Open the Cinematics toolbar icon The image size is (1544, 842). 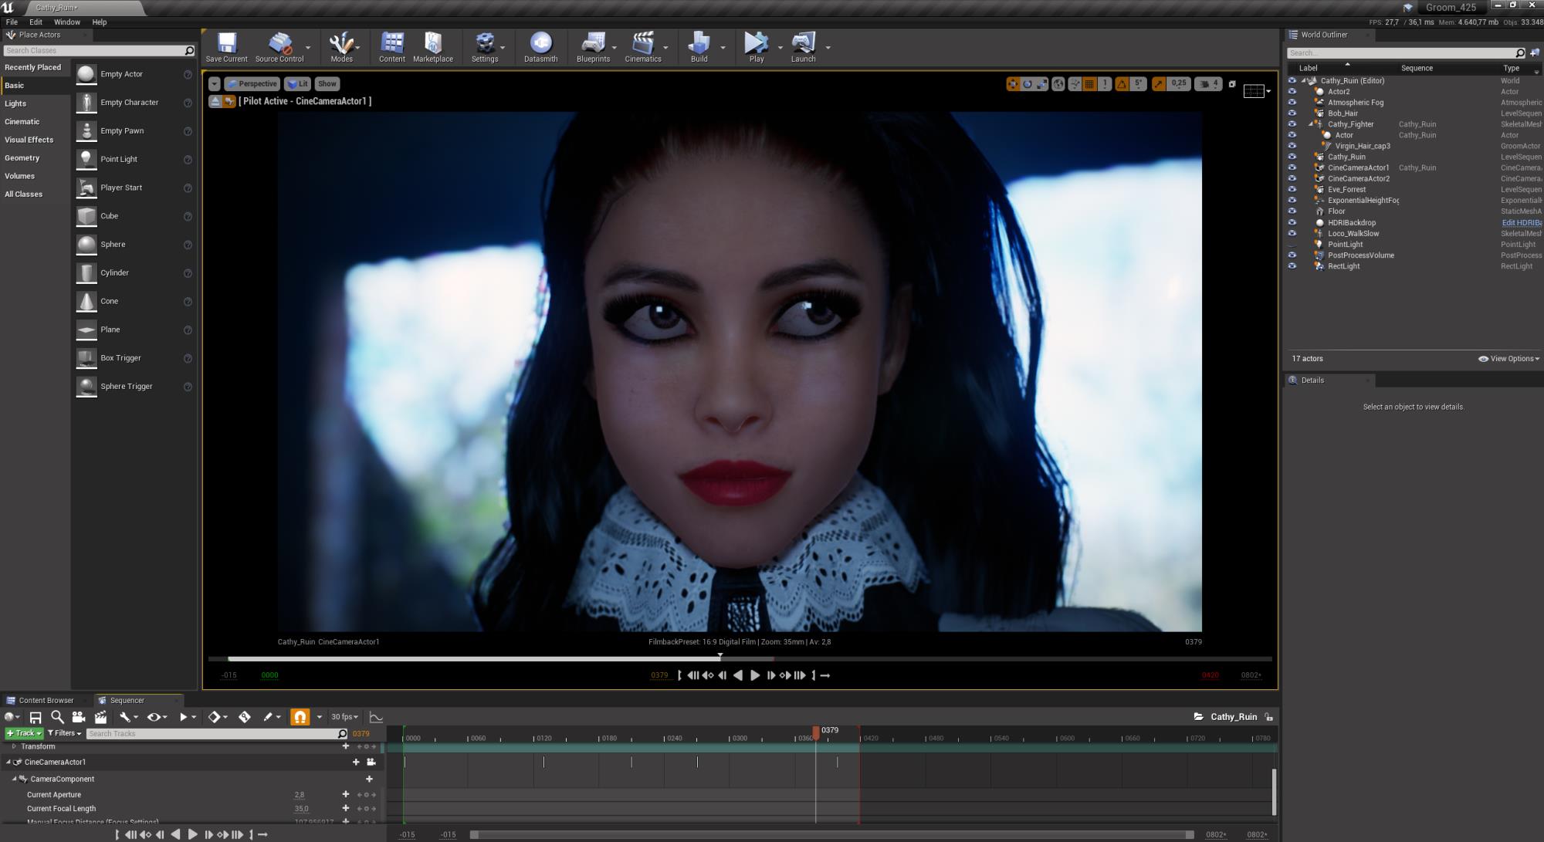(x=643, y=47)
